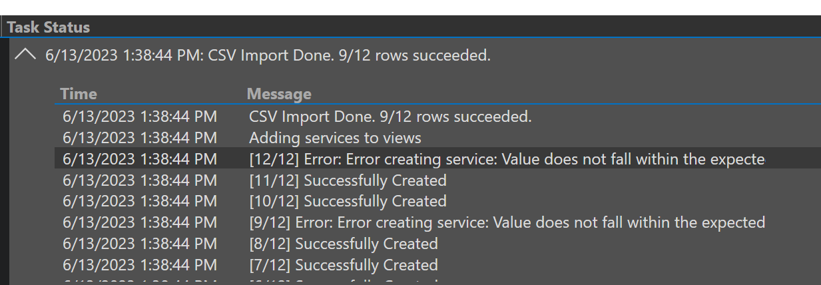This screenshot has height=285, width=821.
Task: Sort log by the Time column header
Action: [x=79, y=94]
